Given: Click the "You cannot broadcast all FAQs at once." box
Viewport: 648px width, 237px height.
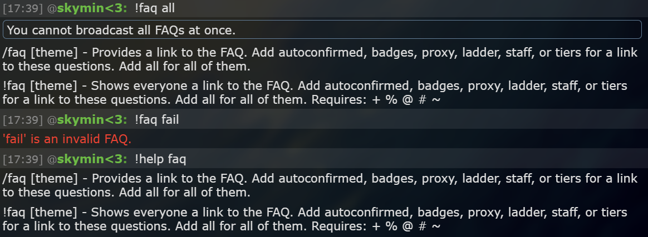Looking at the screenshot, I should [x=322, y=29].
